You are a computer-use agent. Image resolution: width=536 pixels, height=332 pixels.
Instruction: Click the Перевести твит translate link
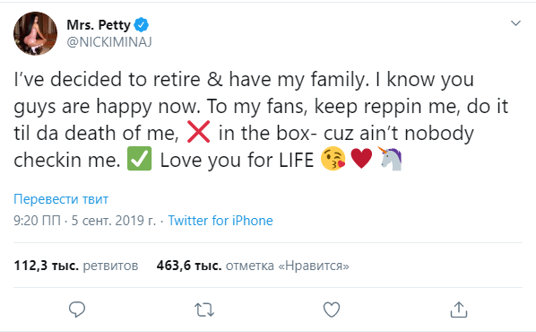coord(61,199)
